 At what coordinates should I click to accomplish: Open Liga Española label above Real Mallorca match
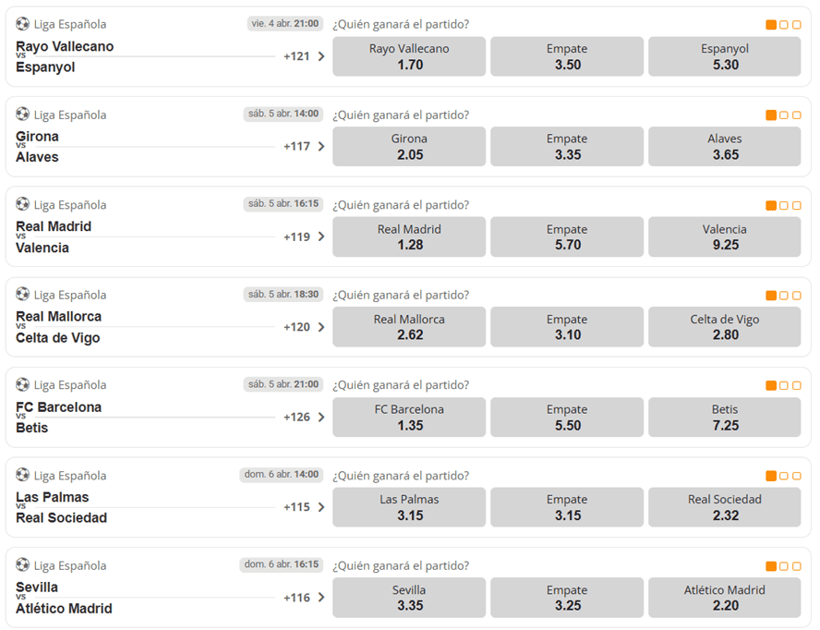point(70,295)
